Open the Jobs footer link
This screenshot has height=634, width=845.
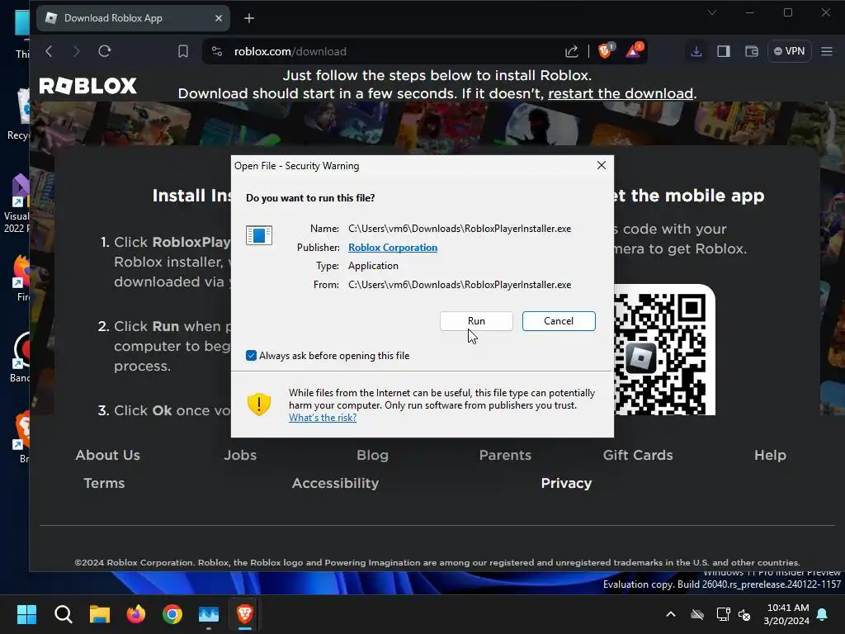pyautogui.click(x=240, y=455)
